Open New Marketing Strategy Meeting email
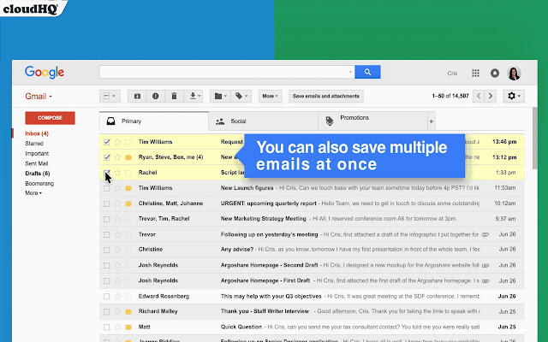 tap(312, 219)
